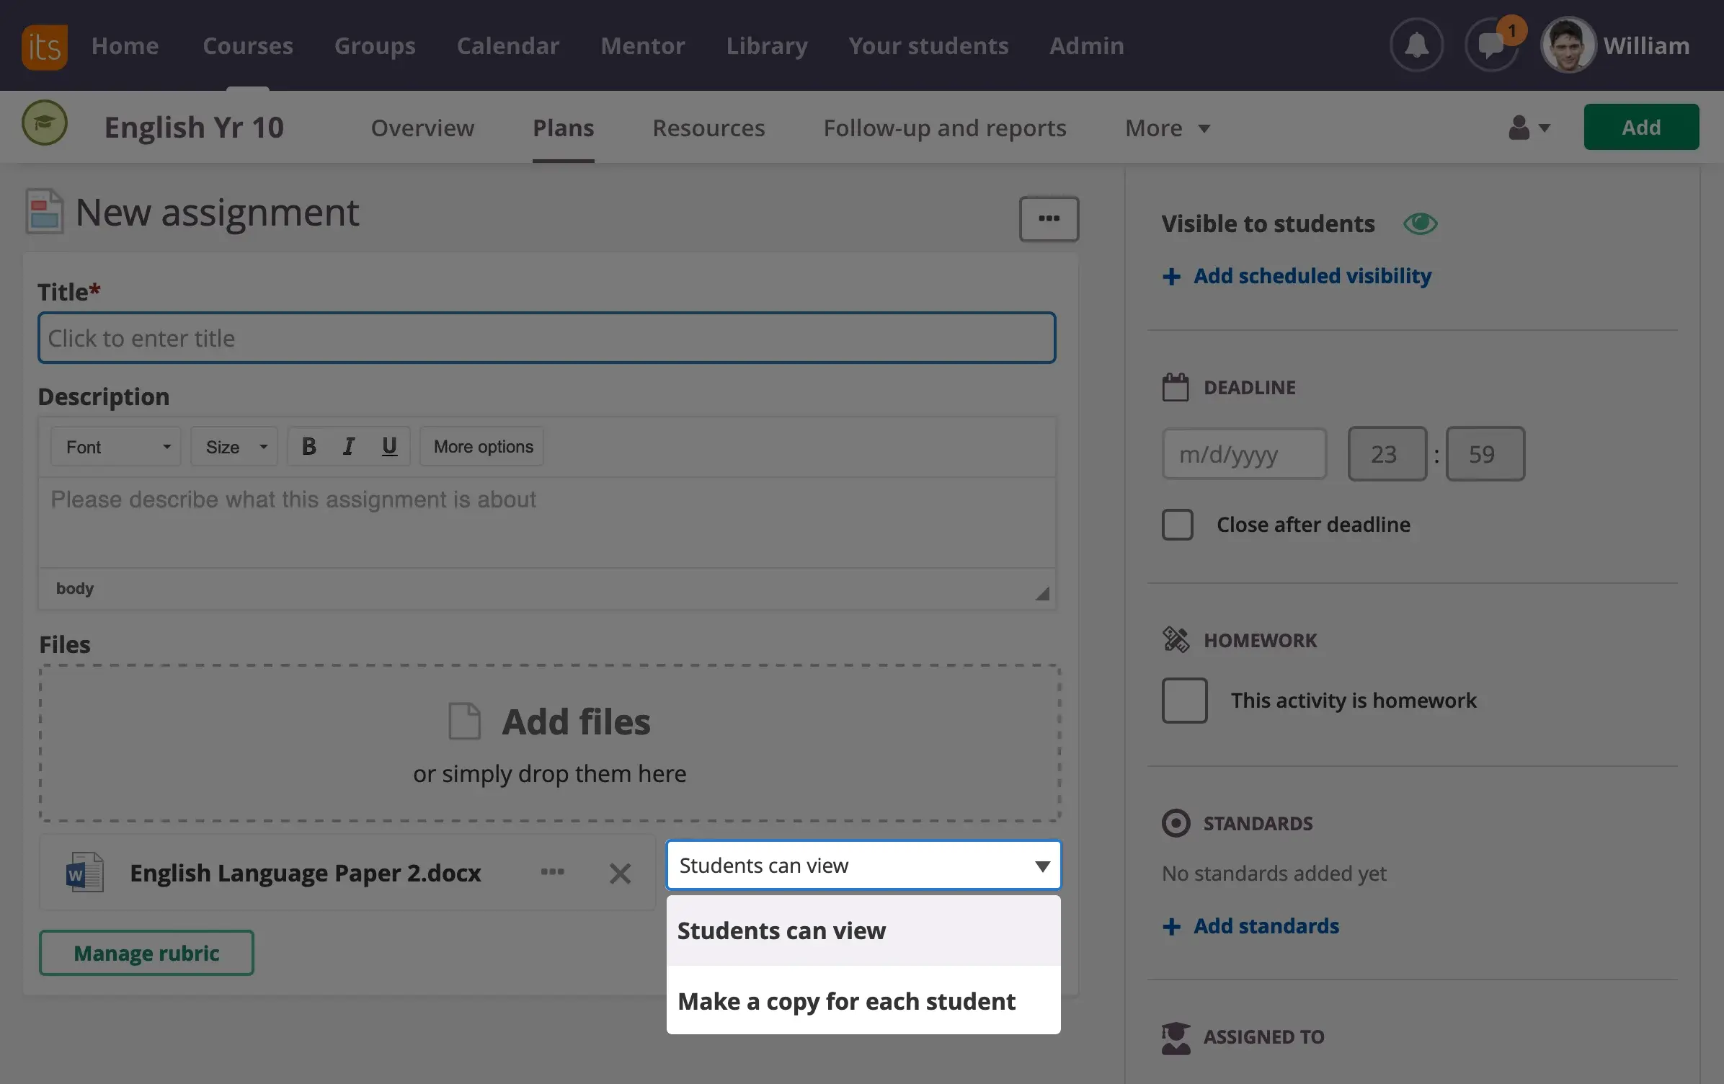Toggle underline formatting in description
The width and height of the screenshot is (1724, 1084).
point(389,447)
